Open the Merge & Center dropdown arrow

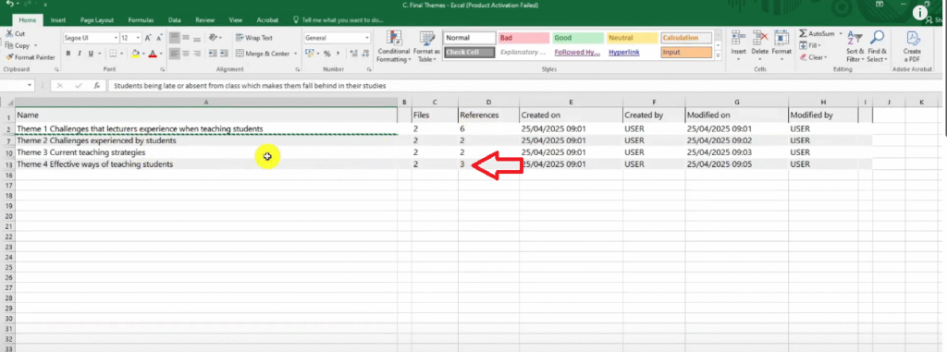click(295, 54)
